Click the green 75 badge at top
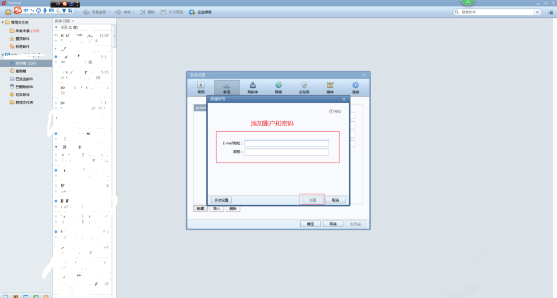 click(467, 2)
